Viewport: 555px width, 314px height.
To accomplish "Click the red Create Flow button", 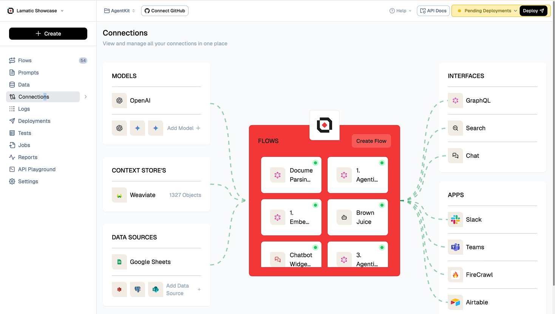I will [371, 141].
